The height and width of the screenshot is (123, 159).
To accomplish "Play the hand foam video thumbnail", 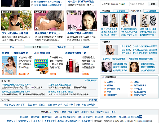I will tap(49, 21).
